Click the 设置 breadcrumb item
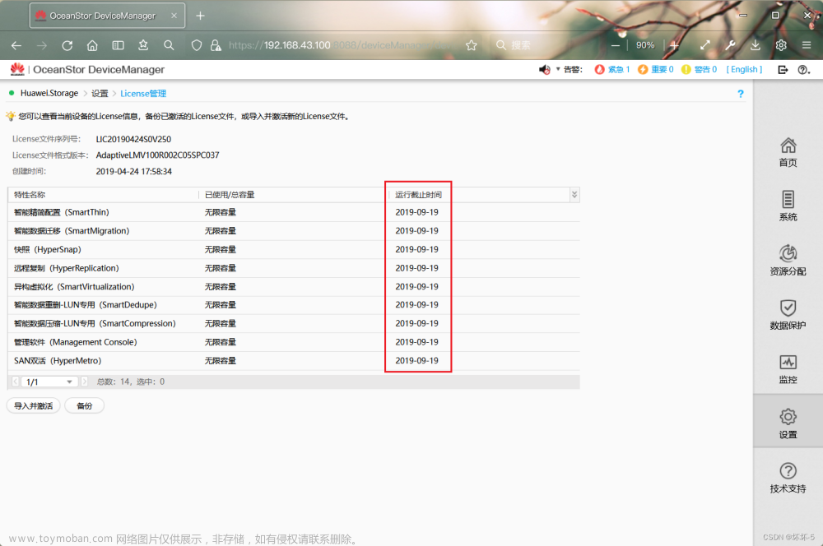823x546 pixels. (x=100, y=94)
